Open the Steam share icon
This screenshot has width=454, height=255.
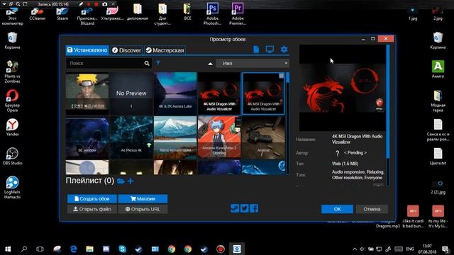[235, 208]
